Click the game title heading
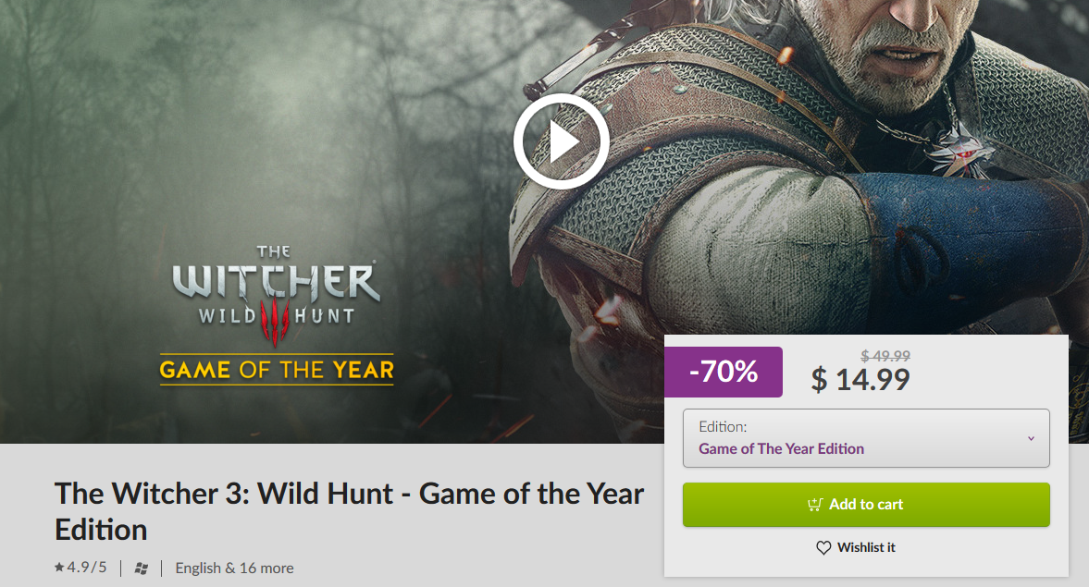The width and height of the screenshot is (1089, 587). (350, 511)
